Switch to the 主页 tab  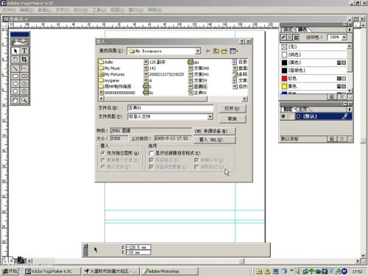(302, 110)
